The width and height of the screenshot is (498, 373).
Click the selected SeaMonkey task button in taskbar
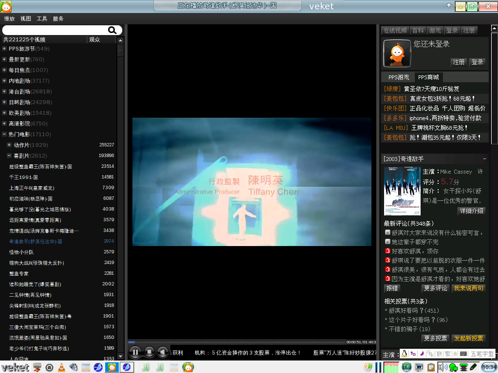tap(127, 368)
